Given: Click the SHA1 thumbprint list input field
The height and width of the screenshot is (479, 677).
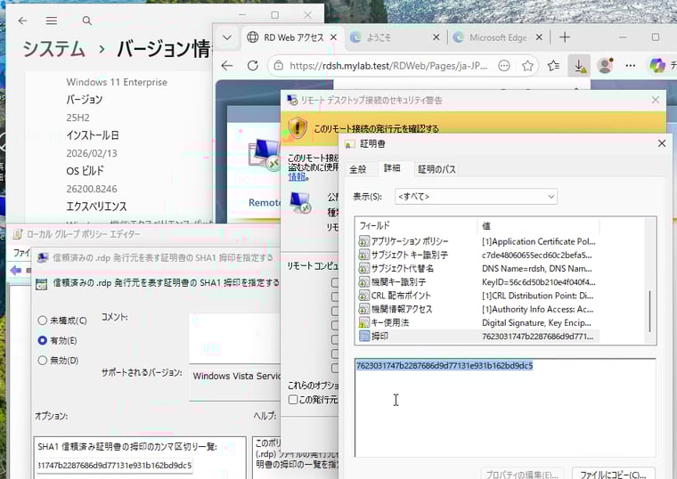Looking at the screenshot, I should 114,465.
